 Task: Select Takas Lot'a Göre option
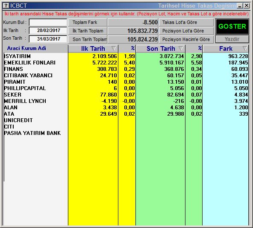tap(186, 22)
